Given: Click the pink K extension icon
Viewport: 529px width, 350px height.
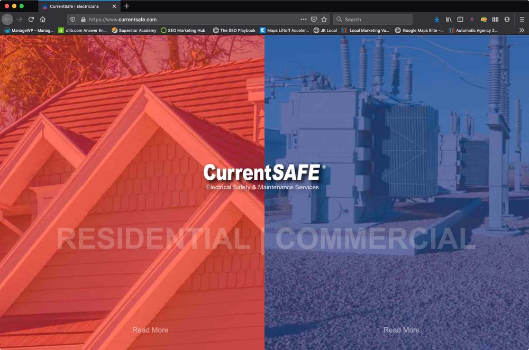Looking at the screenshot, I should coord(472,20).
